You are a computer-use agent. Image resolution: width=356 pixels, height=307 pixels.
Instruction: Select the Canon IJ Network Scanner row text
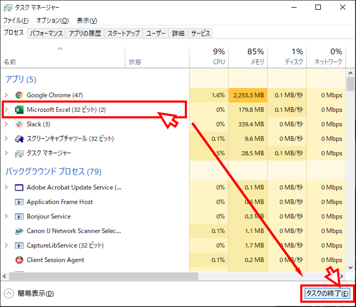coord(74,231)
